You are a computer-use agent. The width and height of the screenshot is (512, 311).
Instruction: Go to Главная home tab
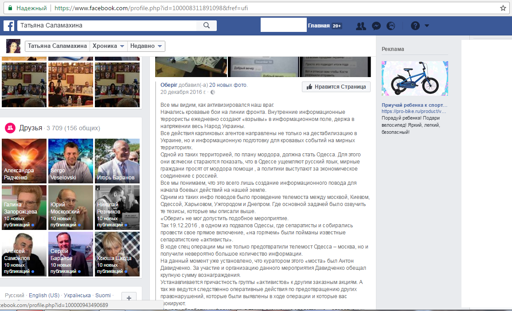(319, 26)
